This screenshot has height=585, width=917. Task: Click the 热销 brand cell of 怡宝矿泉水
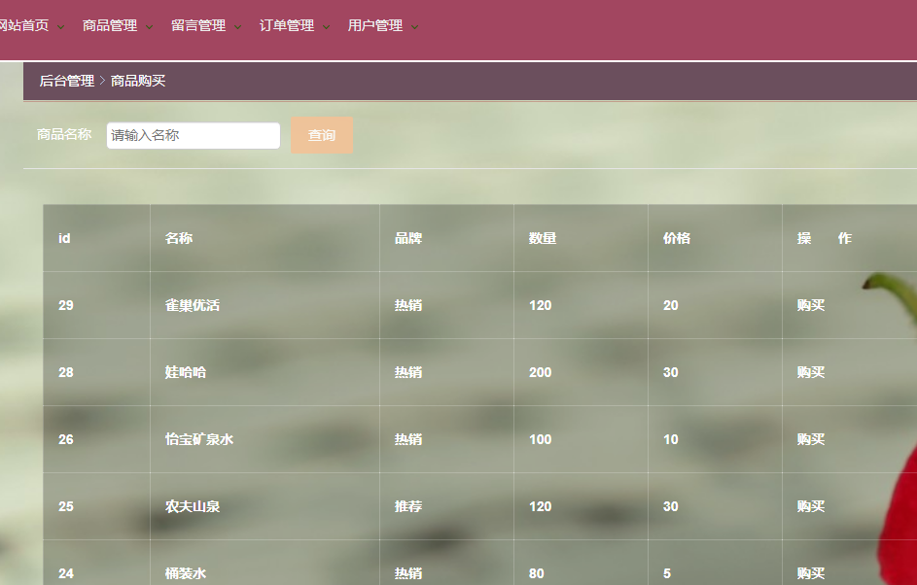click(408, 439)
